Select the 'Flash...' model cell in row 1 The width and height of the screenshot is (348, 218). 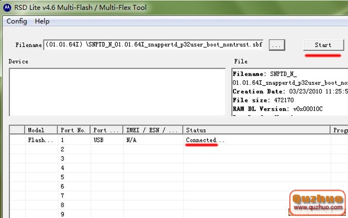40,140
